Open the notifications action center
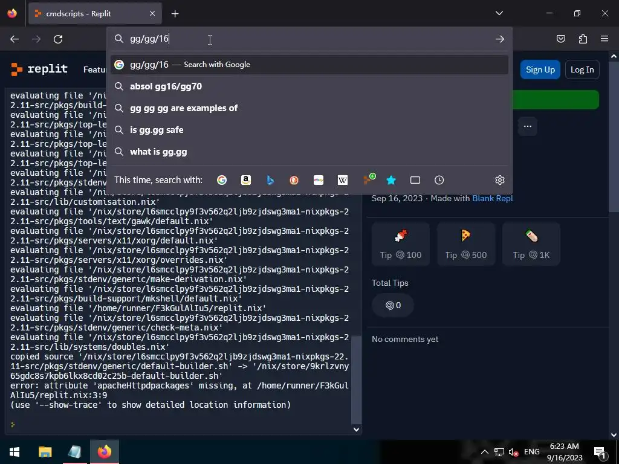This screenshot has height=464, width=619. [x=600, y=452]
